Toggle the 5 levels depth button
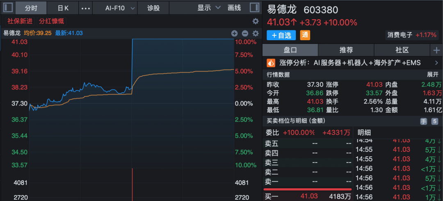 coord(434,121)
